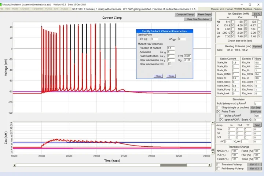Click the Scale_G input field
Screen dimensions: 264x176
point(258,120)
